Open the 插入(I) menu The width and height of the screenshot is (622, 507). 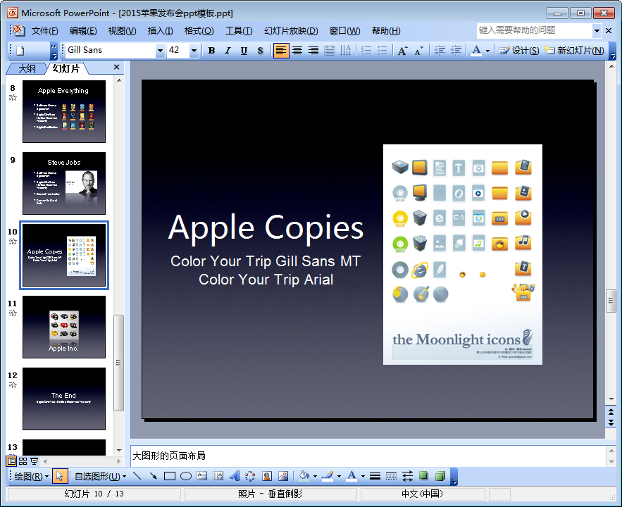(x=160, y=31)
